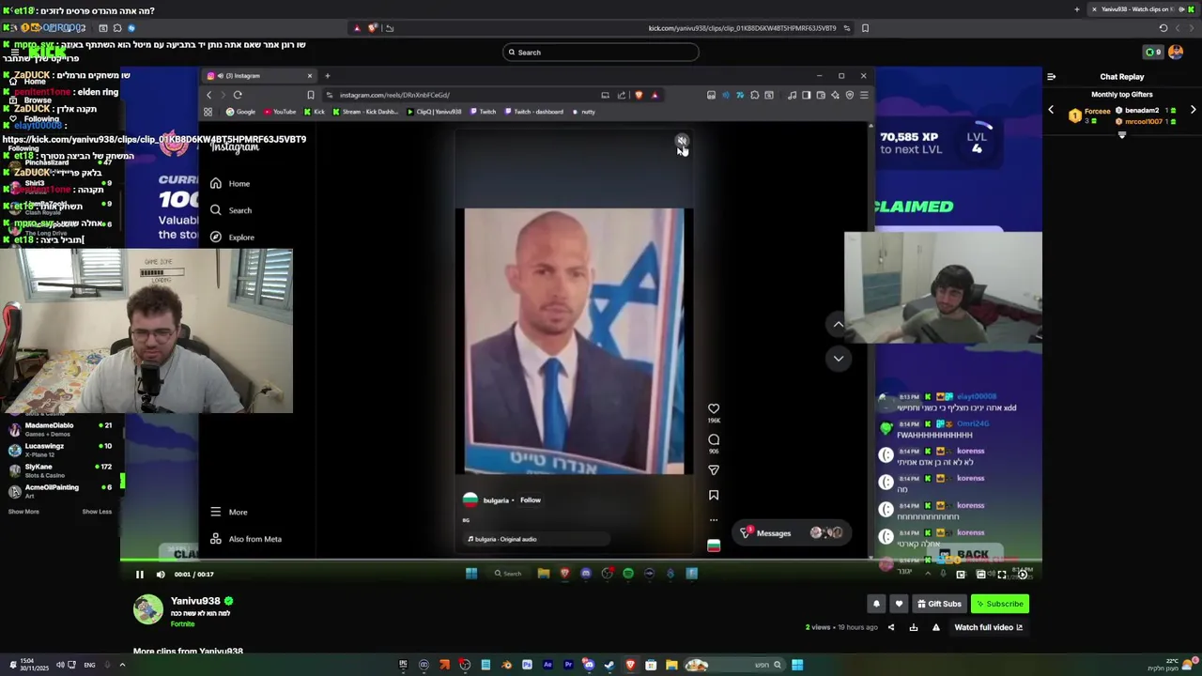
Task: Open streamed browser hamburger menu
Action: pyautogui.click(x=864, y=95)
